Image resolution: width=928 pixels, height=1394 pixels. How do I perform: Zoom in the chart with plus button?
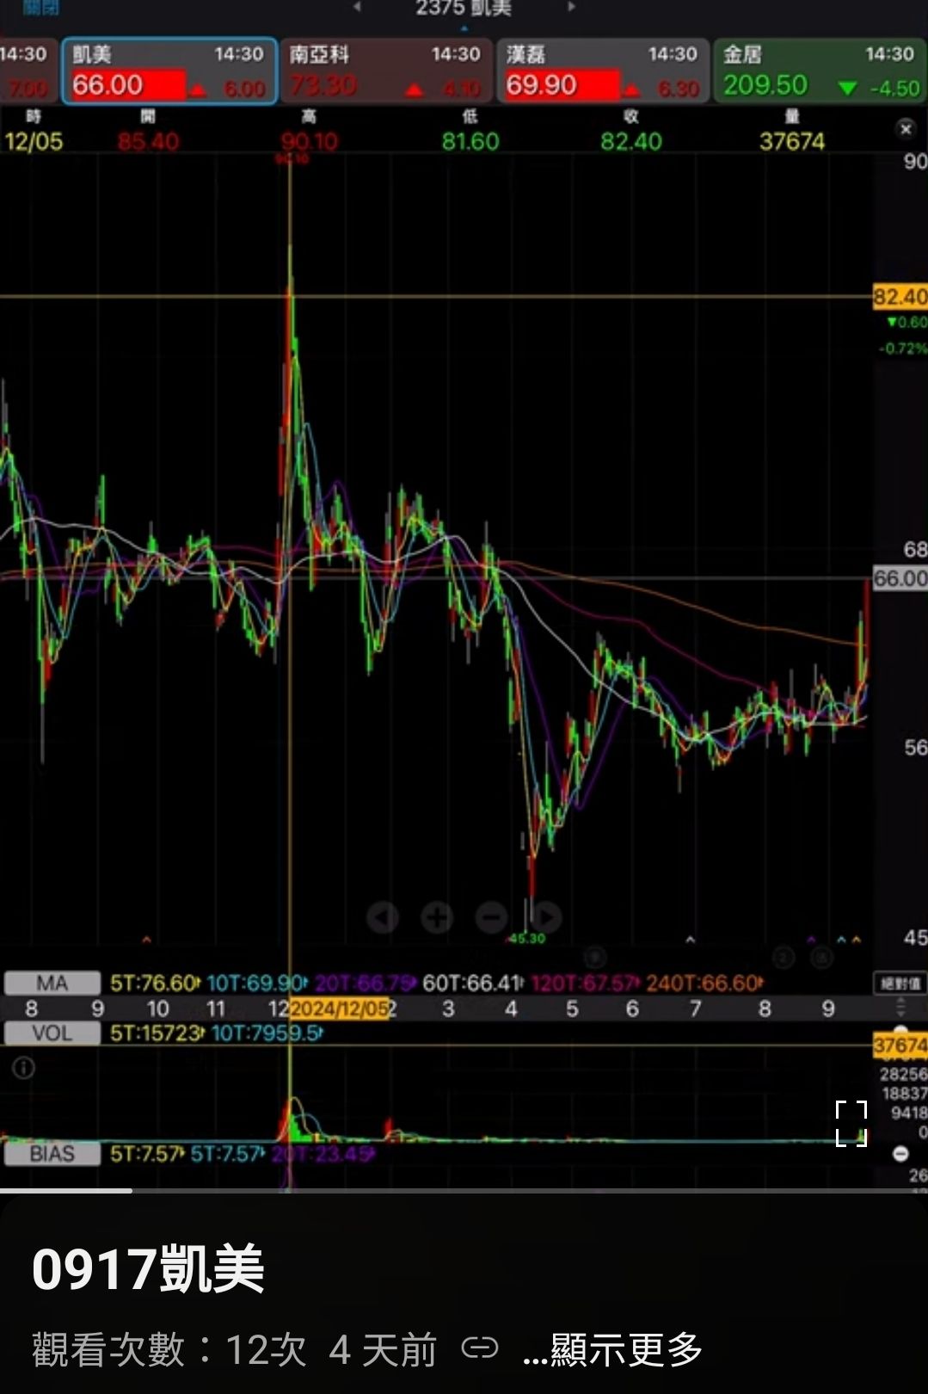[x=437, y=917]
